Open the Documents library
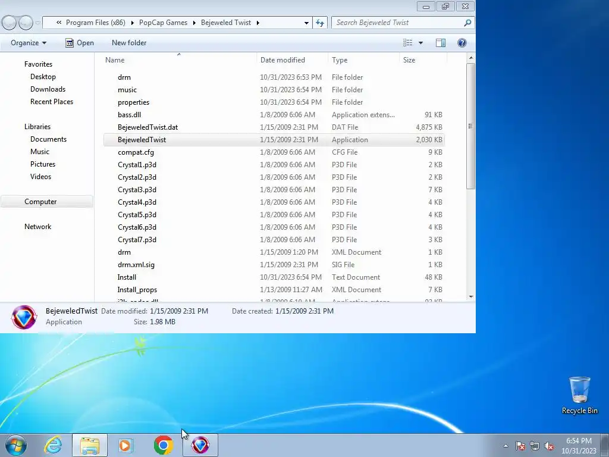The image size is (609, 457). 48,139
